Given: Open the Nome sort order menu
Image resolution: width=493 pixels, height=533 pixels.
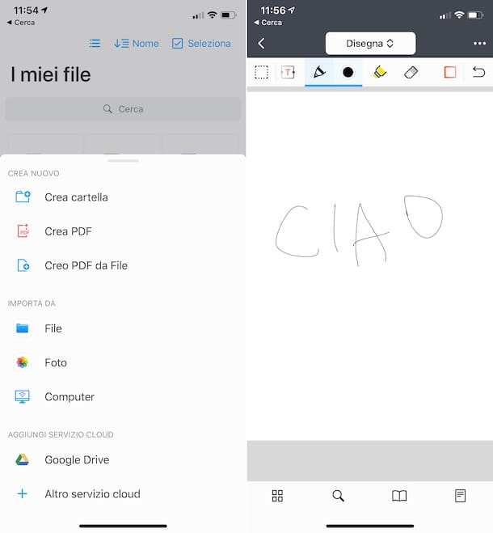Looking at the screenshot, I should point(137,44).
